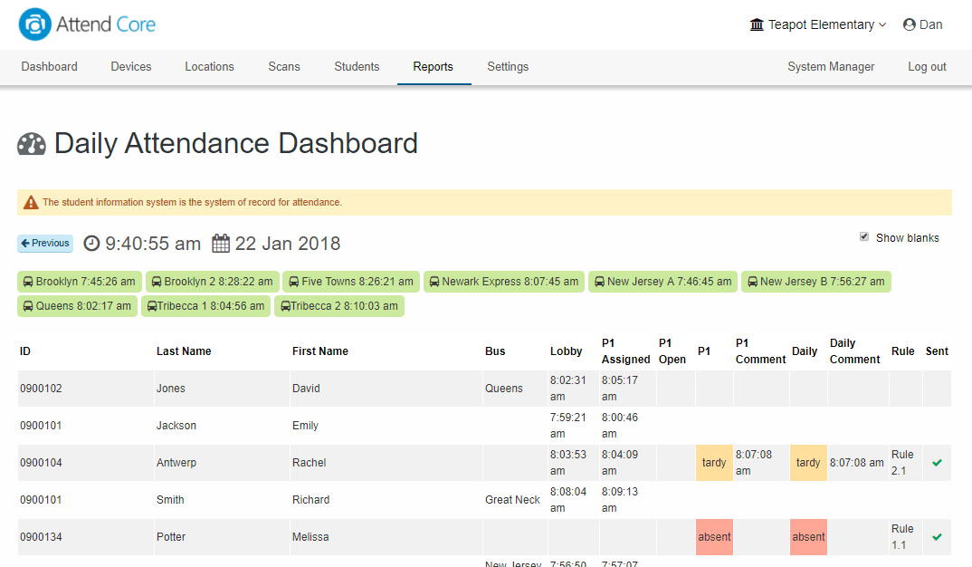Screen dimensions: 972x567
Task: Click Rule 2.1 in the Antwerp row
Action: pos(902,463)
